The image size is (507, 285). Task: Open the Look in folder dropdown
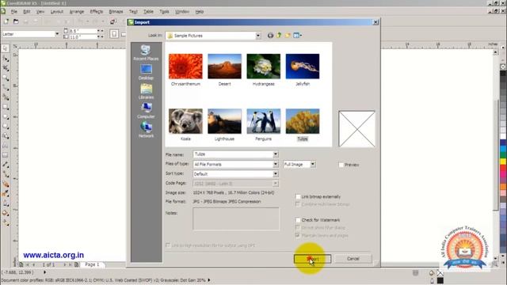click(x=258, y=36)
